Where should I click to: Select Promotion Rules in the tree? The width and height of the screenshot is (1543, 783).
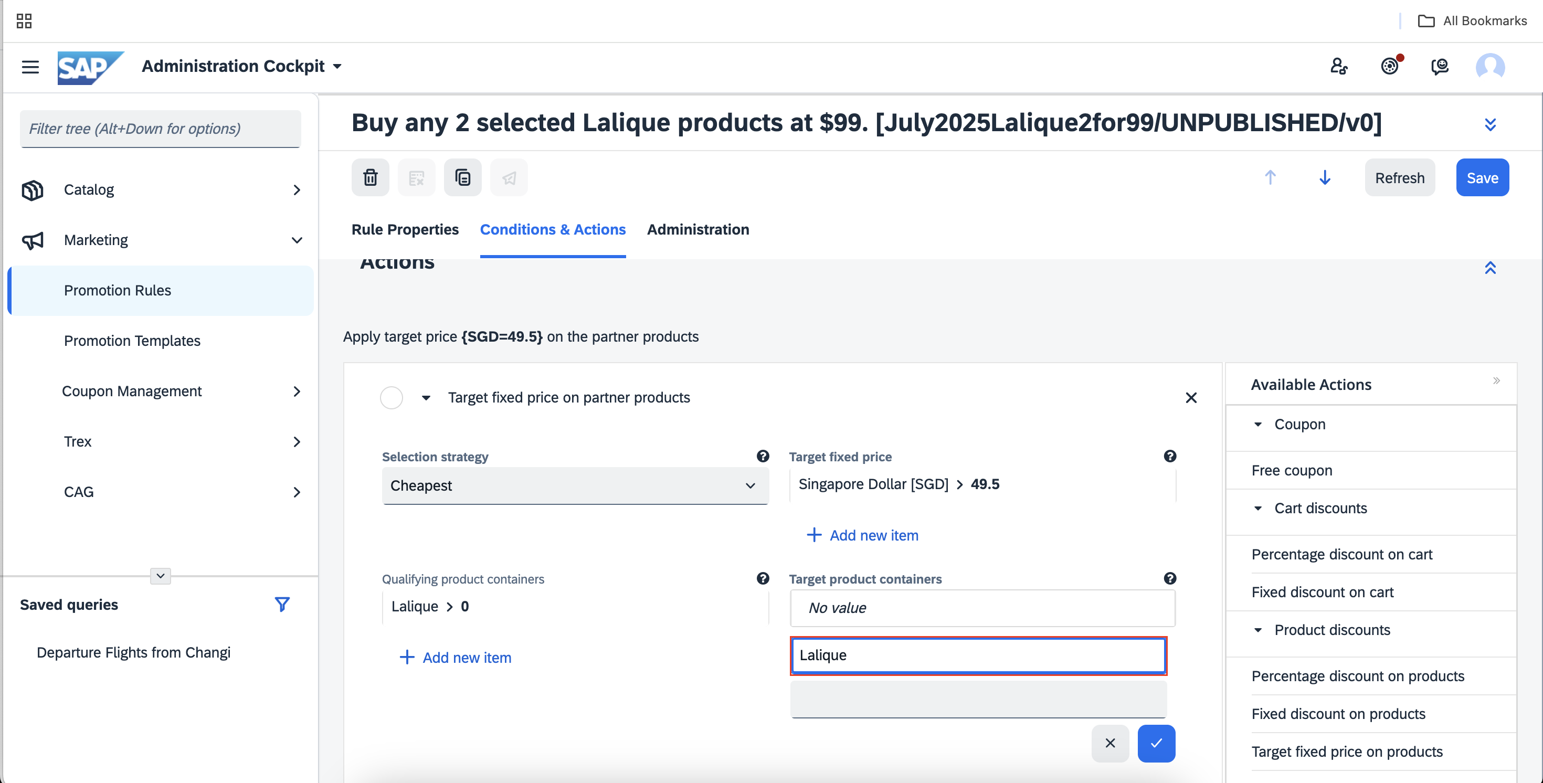click(161, 291)
